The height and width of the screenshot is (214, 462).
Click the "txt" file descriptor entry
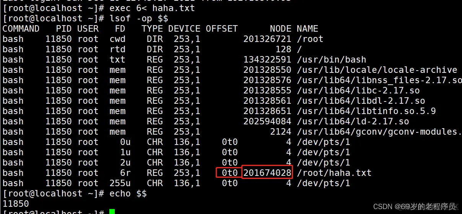pos(117,60)
